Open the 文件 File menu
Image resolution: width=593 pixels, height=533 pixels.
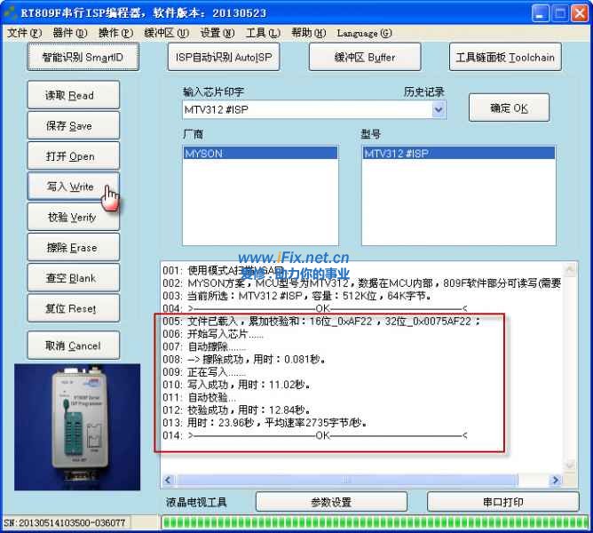24,33
